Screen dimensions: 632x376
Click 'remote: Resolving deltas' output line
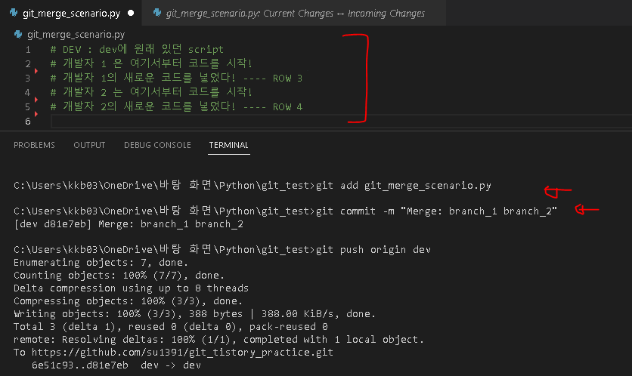pyautogui.click(x=219, y=339)
